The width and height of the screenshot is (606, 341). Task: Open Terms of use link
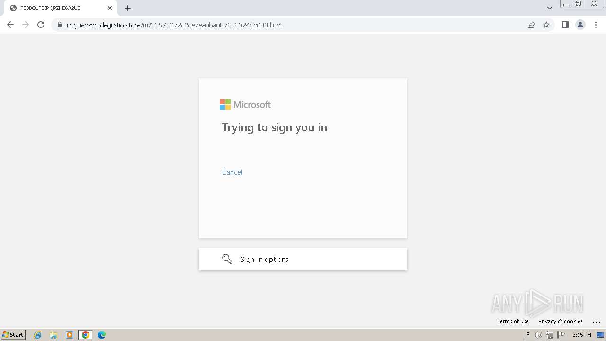coord(513,321)
